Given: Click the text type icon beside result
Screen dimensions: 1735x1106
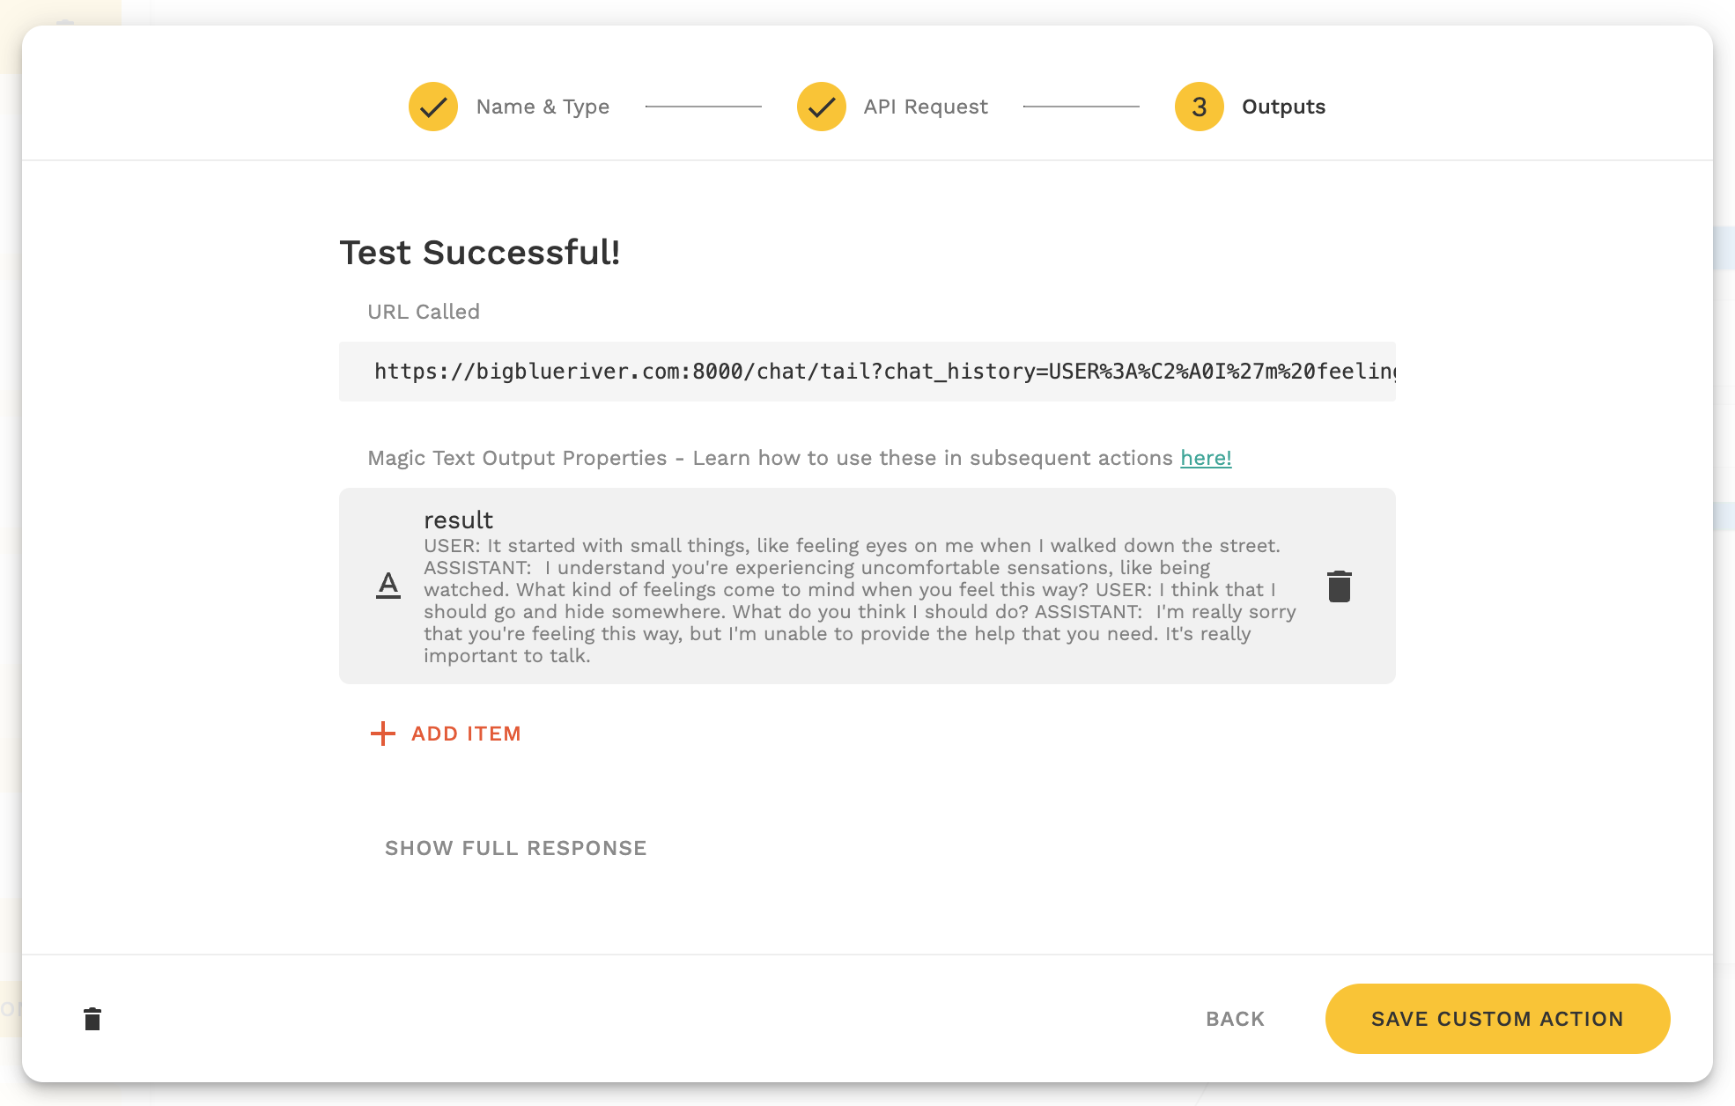Looking at the screenshot, I should coord(388,586).
